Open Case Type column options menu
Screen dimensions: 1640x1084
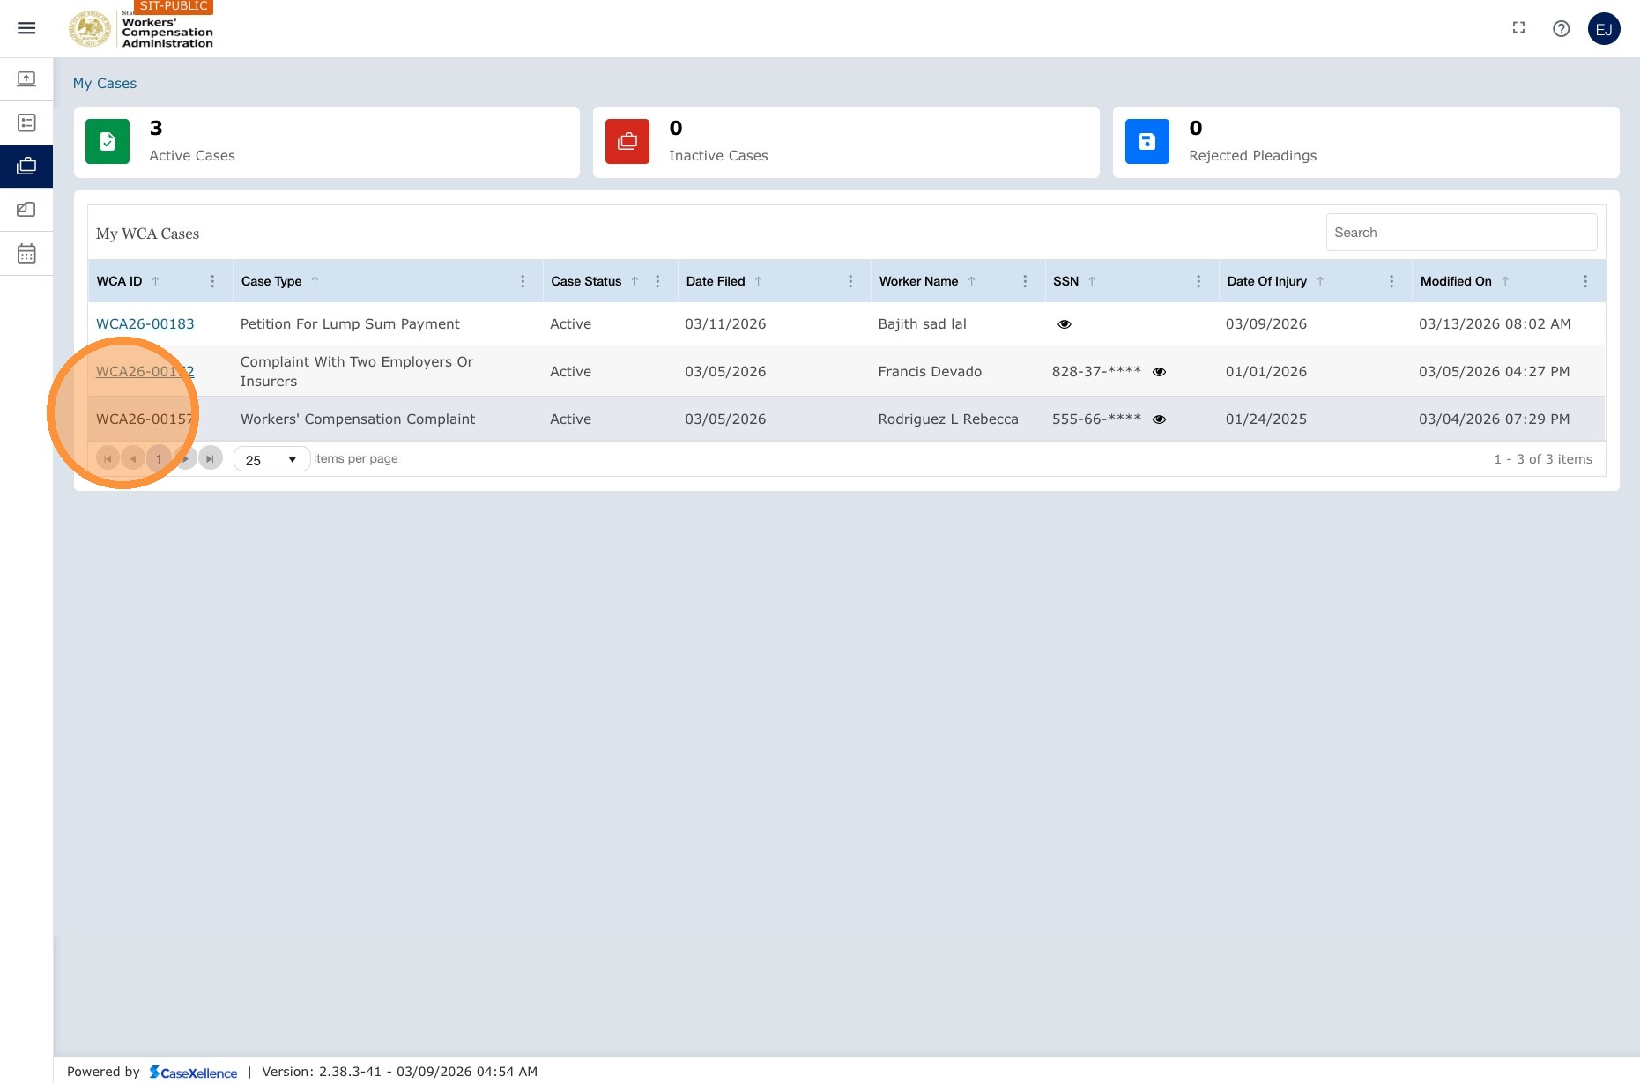point(523,281)
